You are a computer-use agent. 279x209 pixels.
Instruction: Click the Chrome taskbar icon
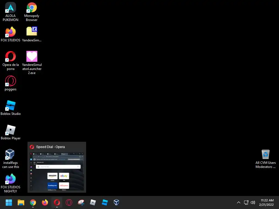tap(33, 202)
